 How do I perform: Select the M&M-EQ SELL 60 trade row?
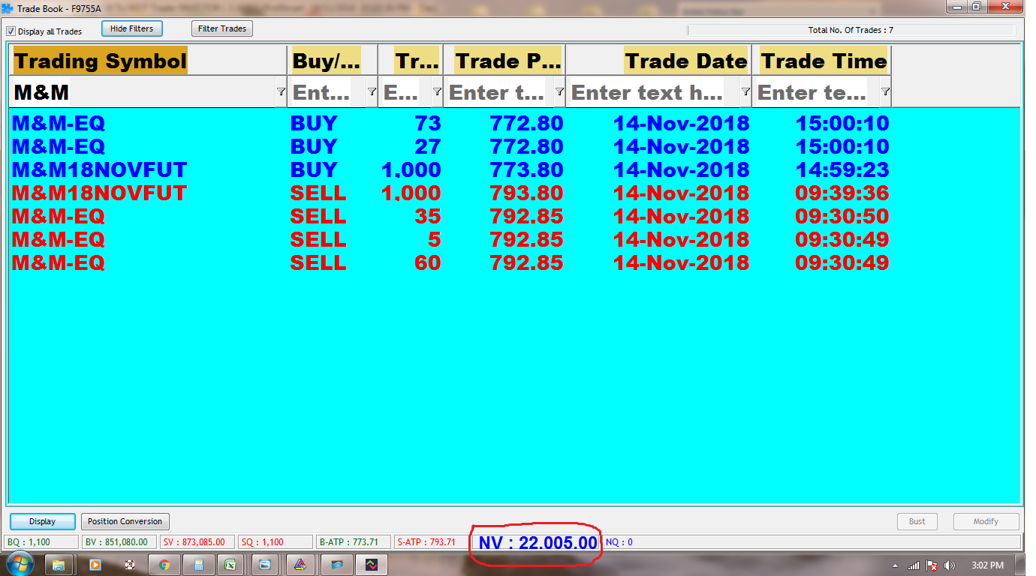pyautogui.click(x=450, y=262)
